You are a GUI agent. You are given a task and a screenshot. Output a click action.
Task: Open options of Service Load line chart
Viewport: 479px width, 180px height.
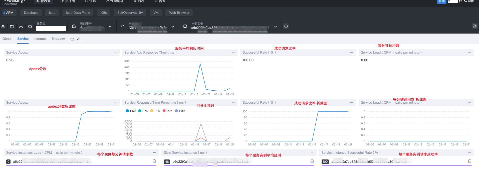tap(470, 102)
